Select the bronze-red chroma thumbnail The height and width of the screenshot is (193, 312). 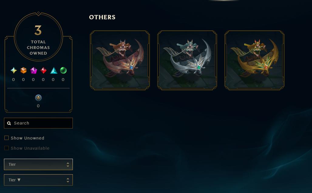point(120,60)
